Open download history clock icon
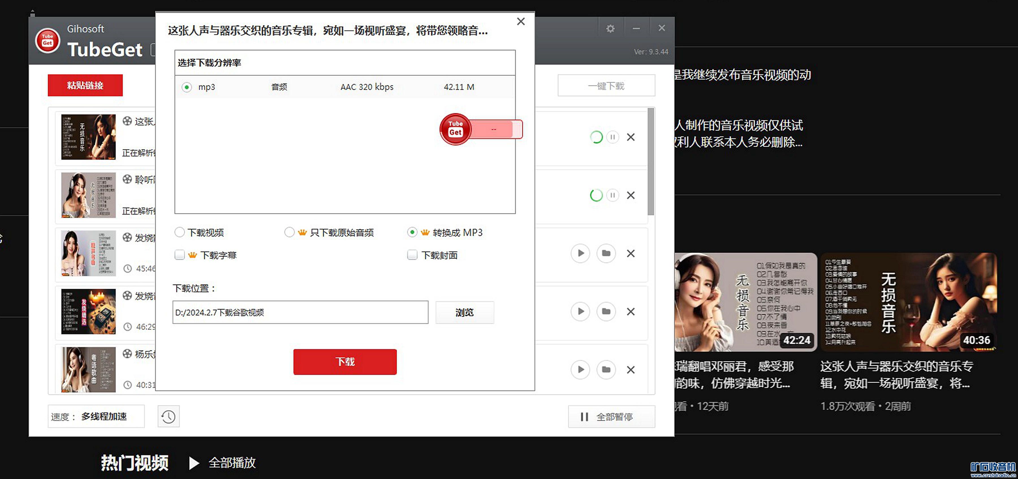Image resolution: width=1018 pixels, height=479 pixels. [168, 417]
